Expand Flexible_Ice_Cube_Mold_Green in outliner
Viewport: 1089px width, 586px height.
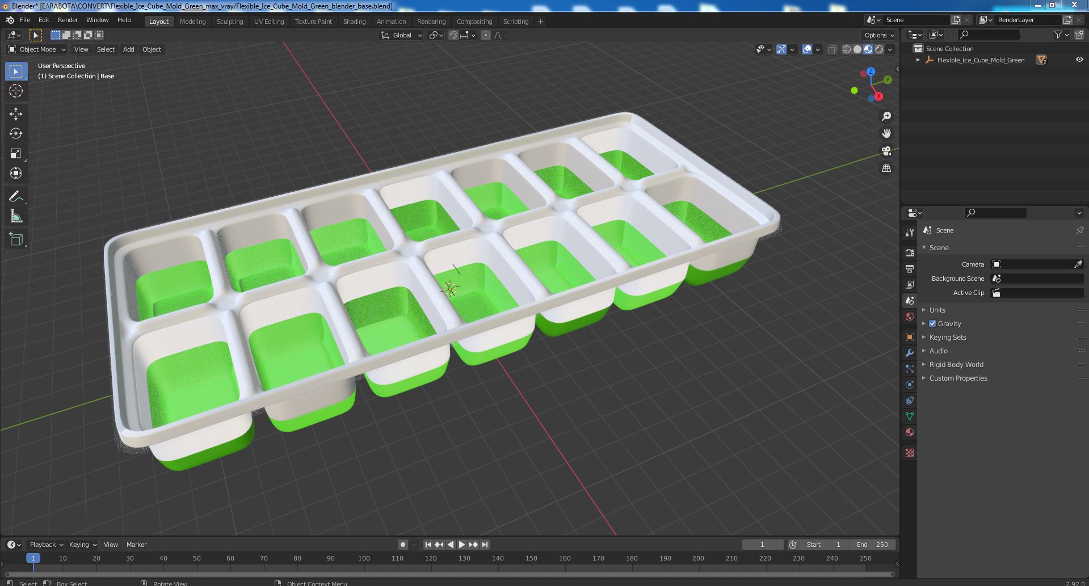(918, 60)
